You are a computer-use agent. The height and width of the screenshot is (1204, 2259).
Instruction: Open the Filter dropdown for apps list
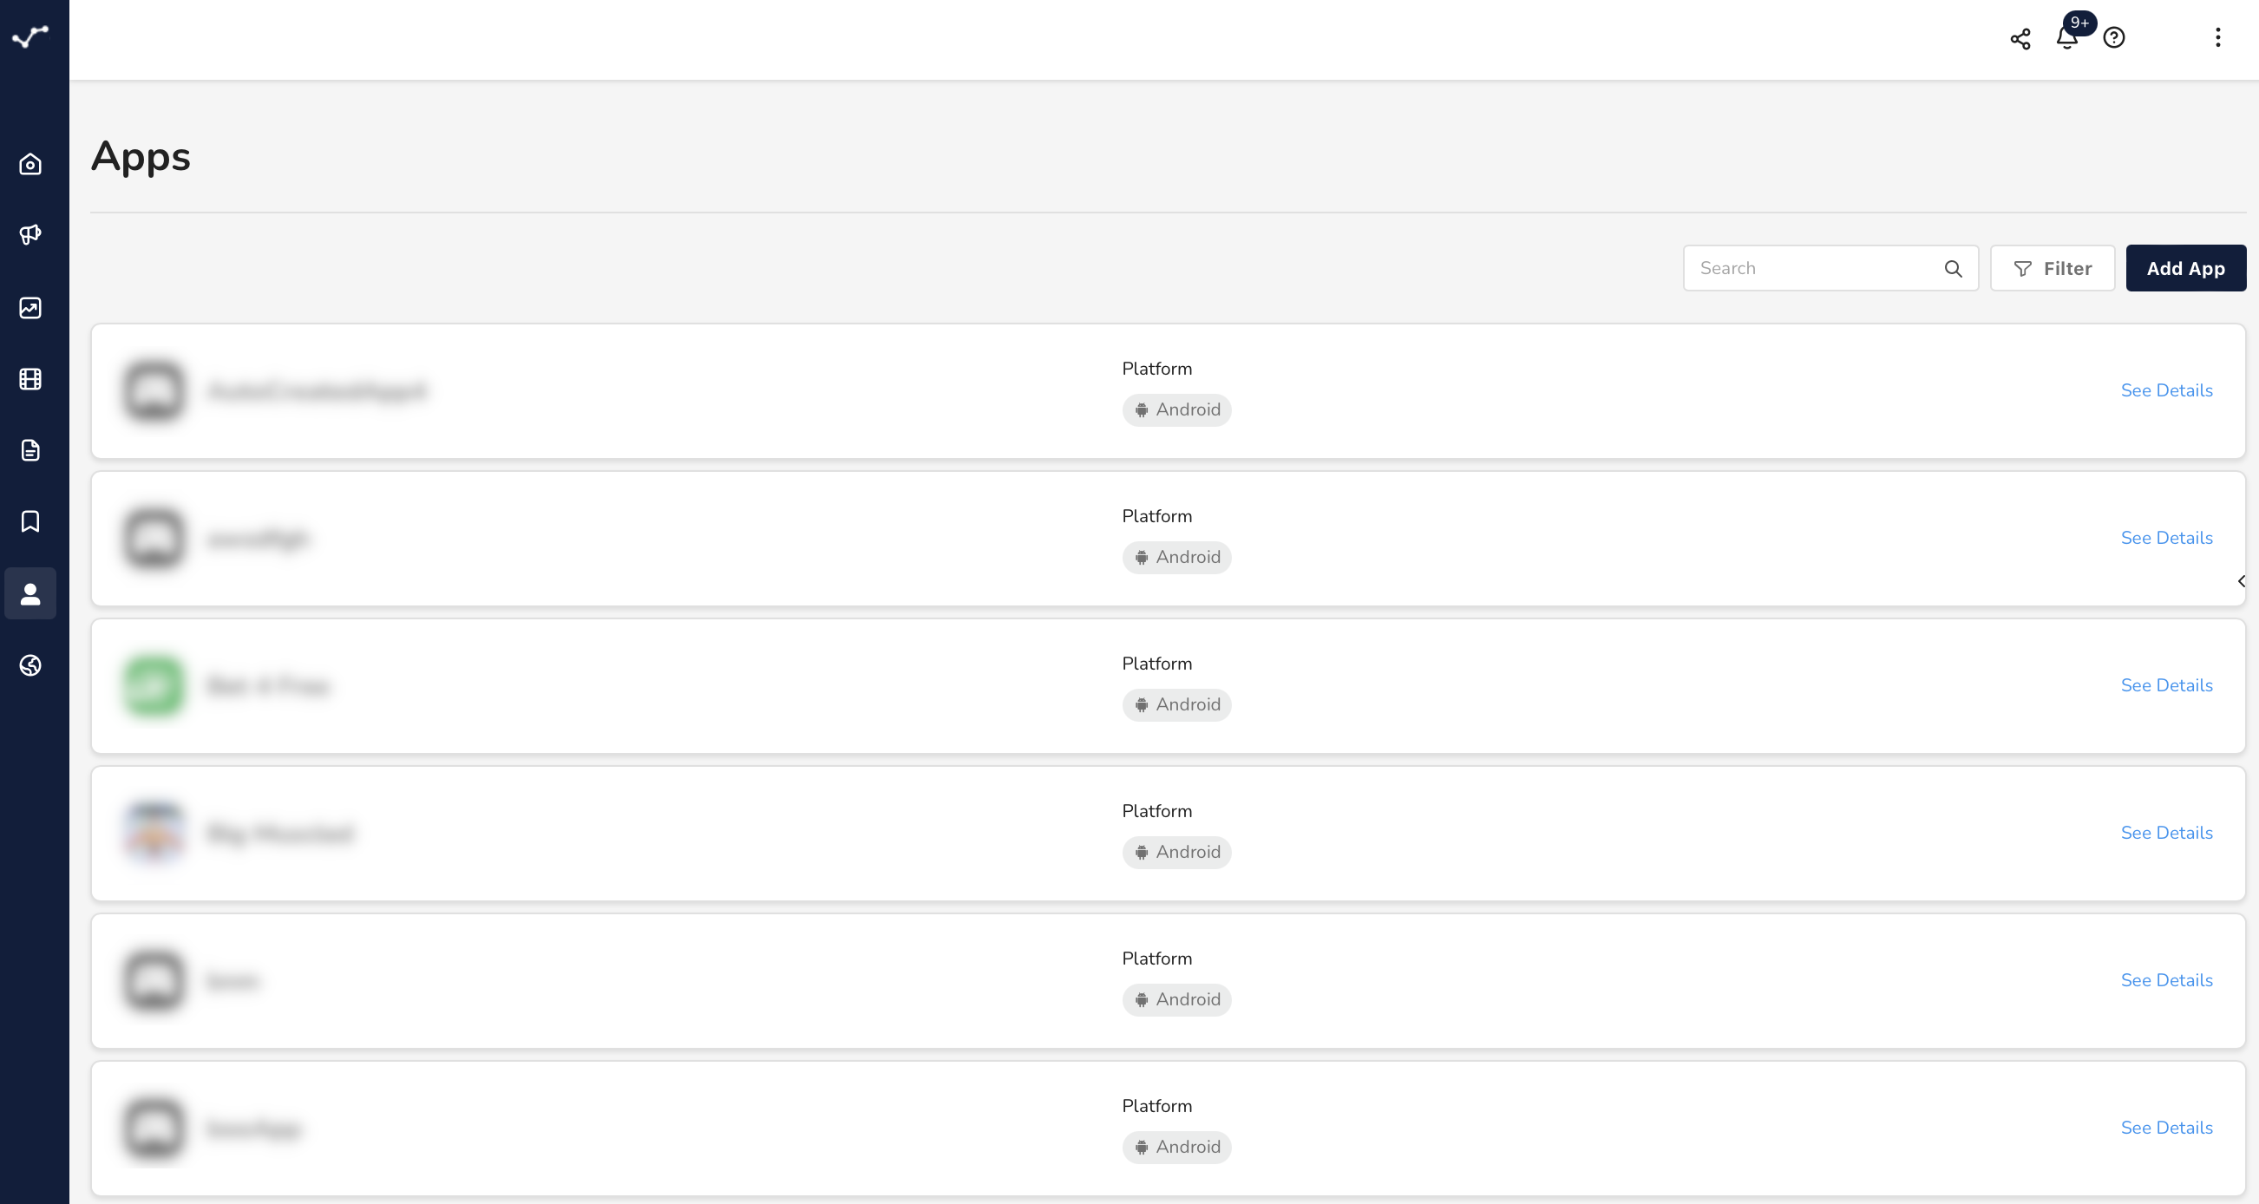click(2053, 267)
